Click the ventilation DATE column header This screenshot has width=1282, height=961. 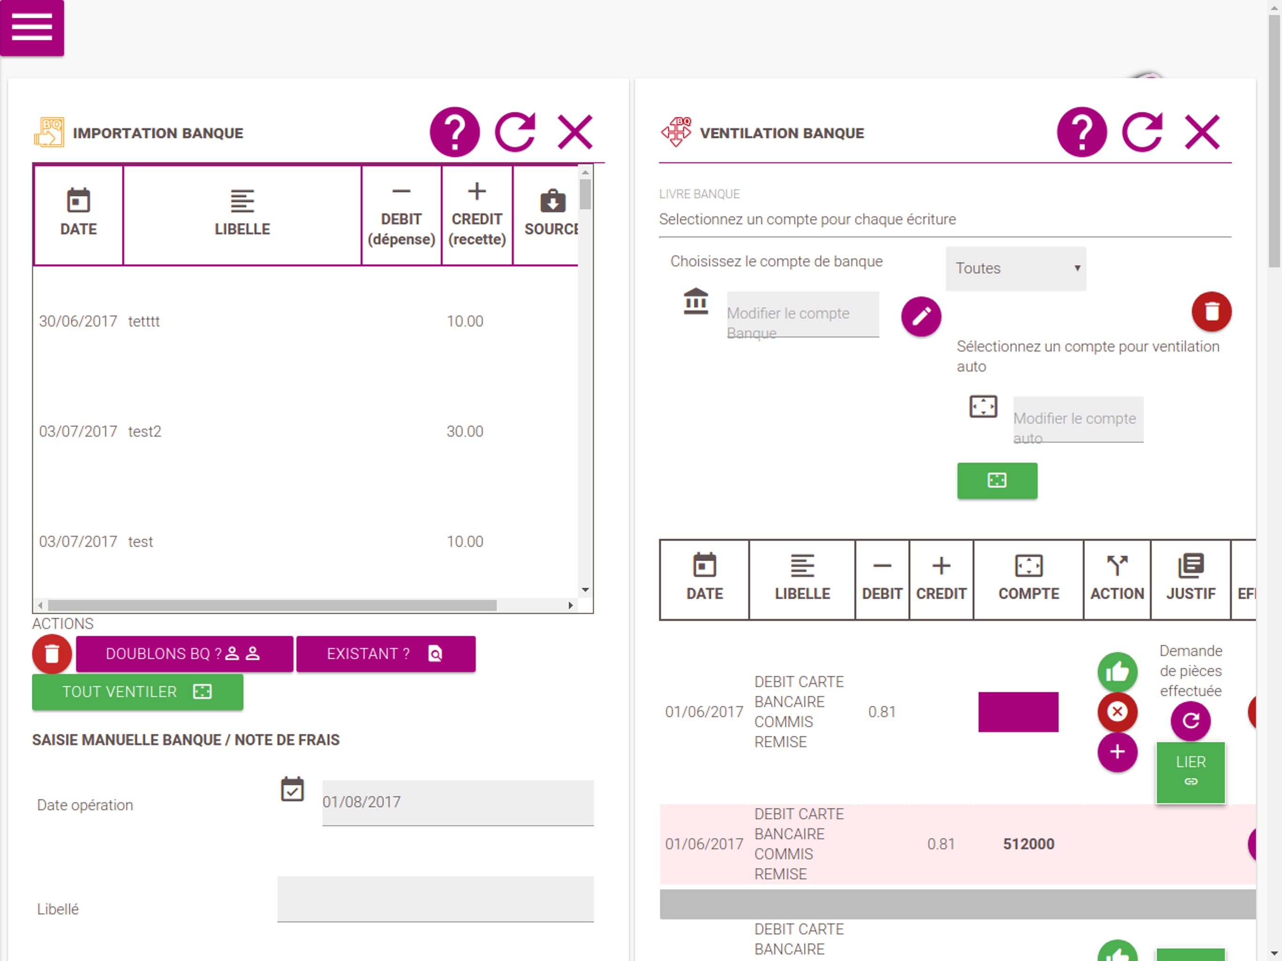(705, 580)
